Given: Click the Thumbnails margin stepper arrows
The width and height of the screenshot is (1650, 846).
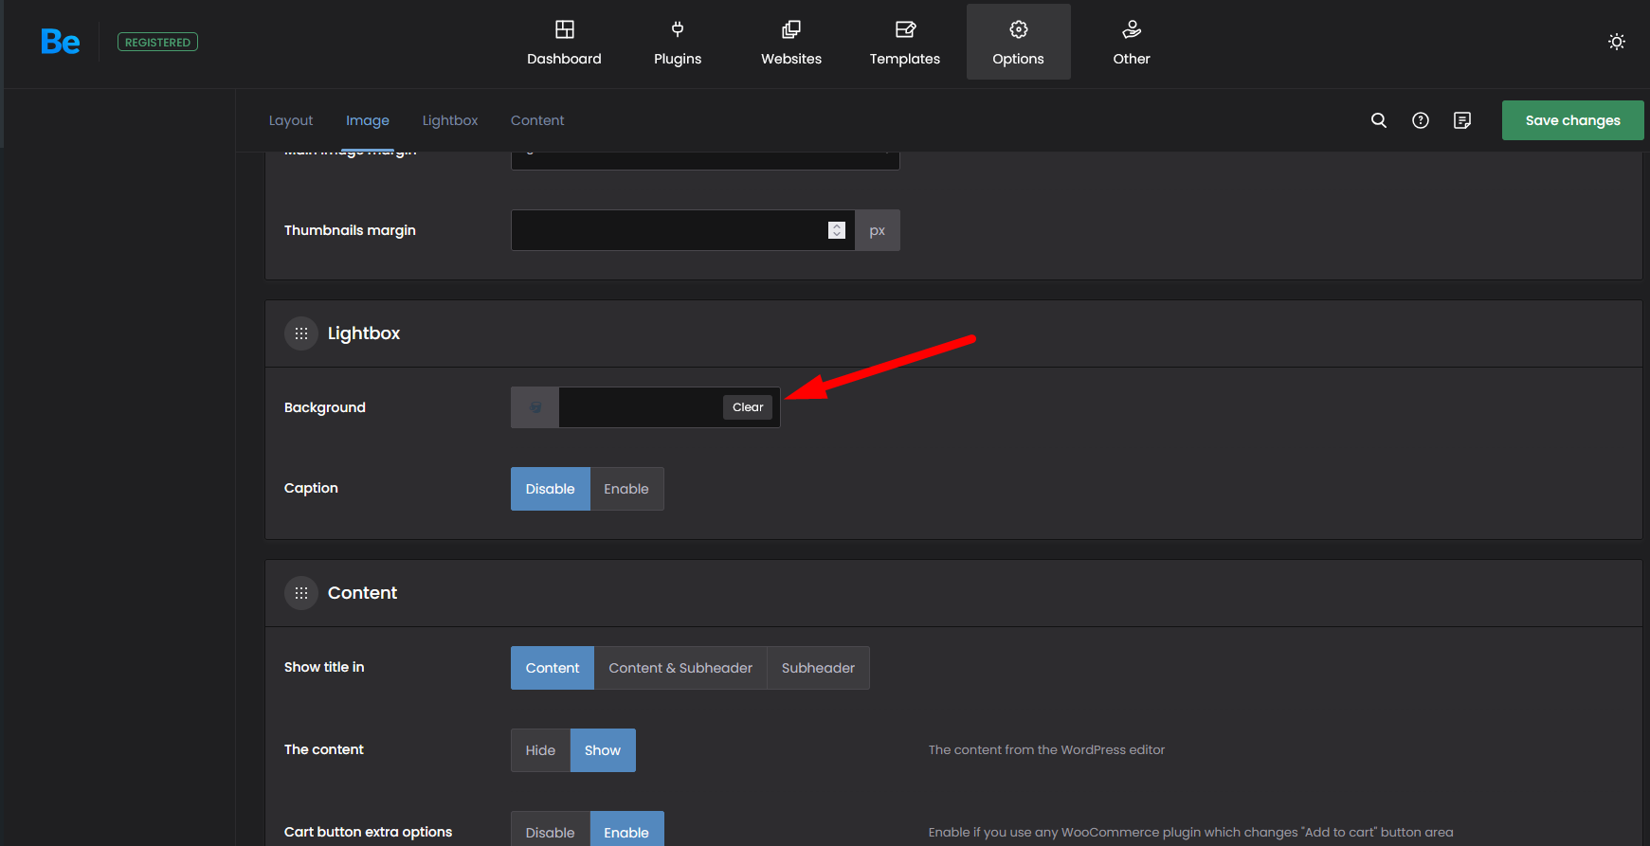Looking at the screenshot, I should [837, 230].
